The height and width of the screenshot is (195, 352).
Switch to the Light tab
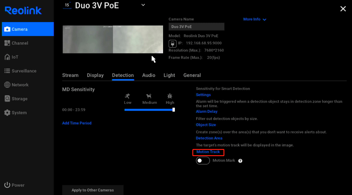tap(169, 75)
